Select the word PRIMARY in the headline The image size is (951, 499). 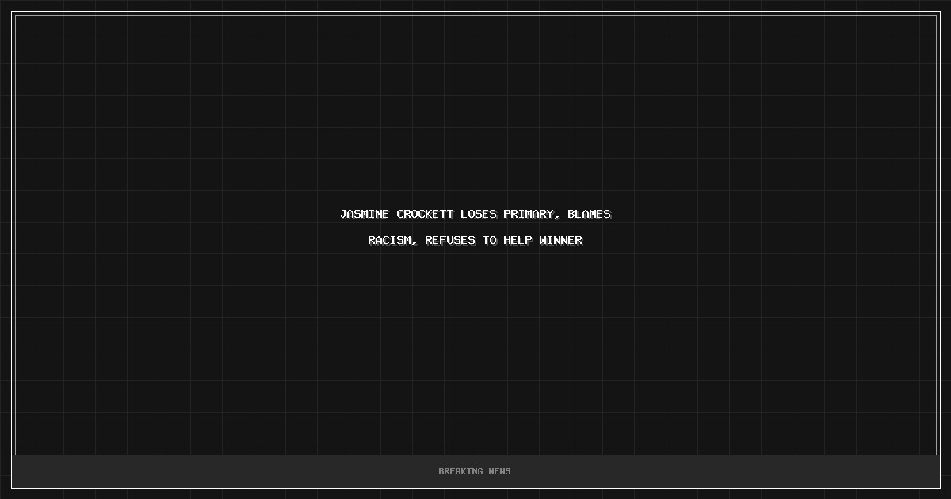pos(528,214)
